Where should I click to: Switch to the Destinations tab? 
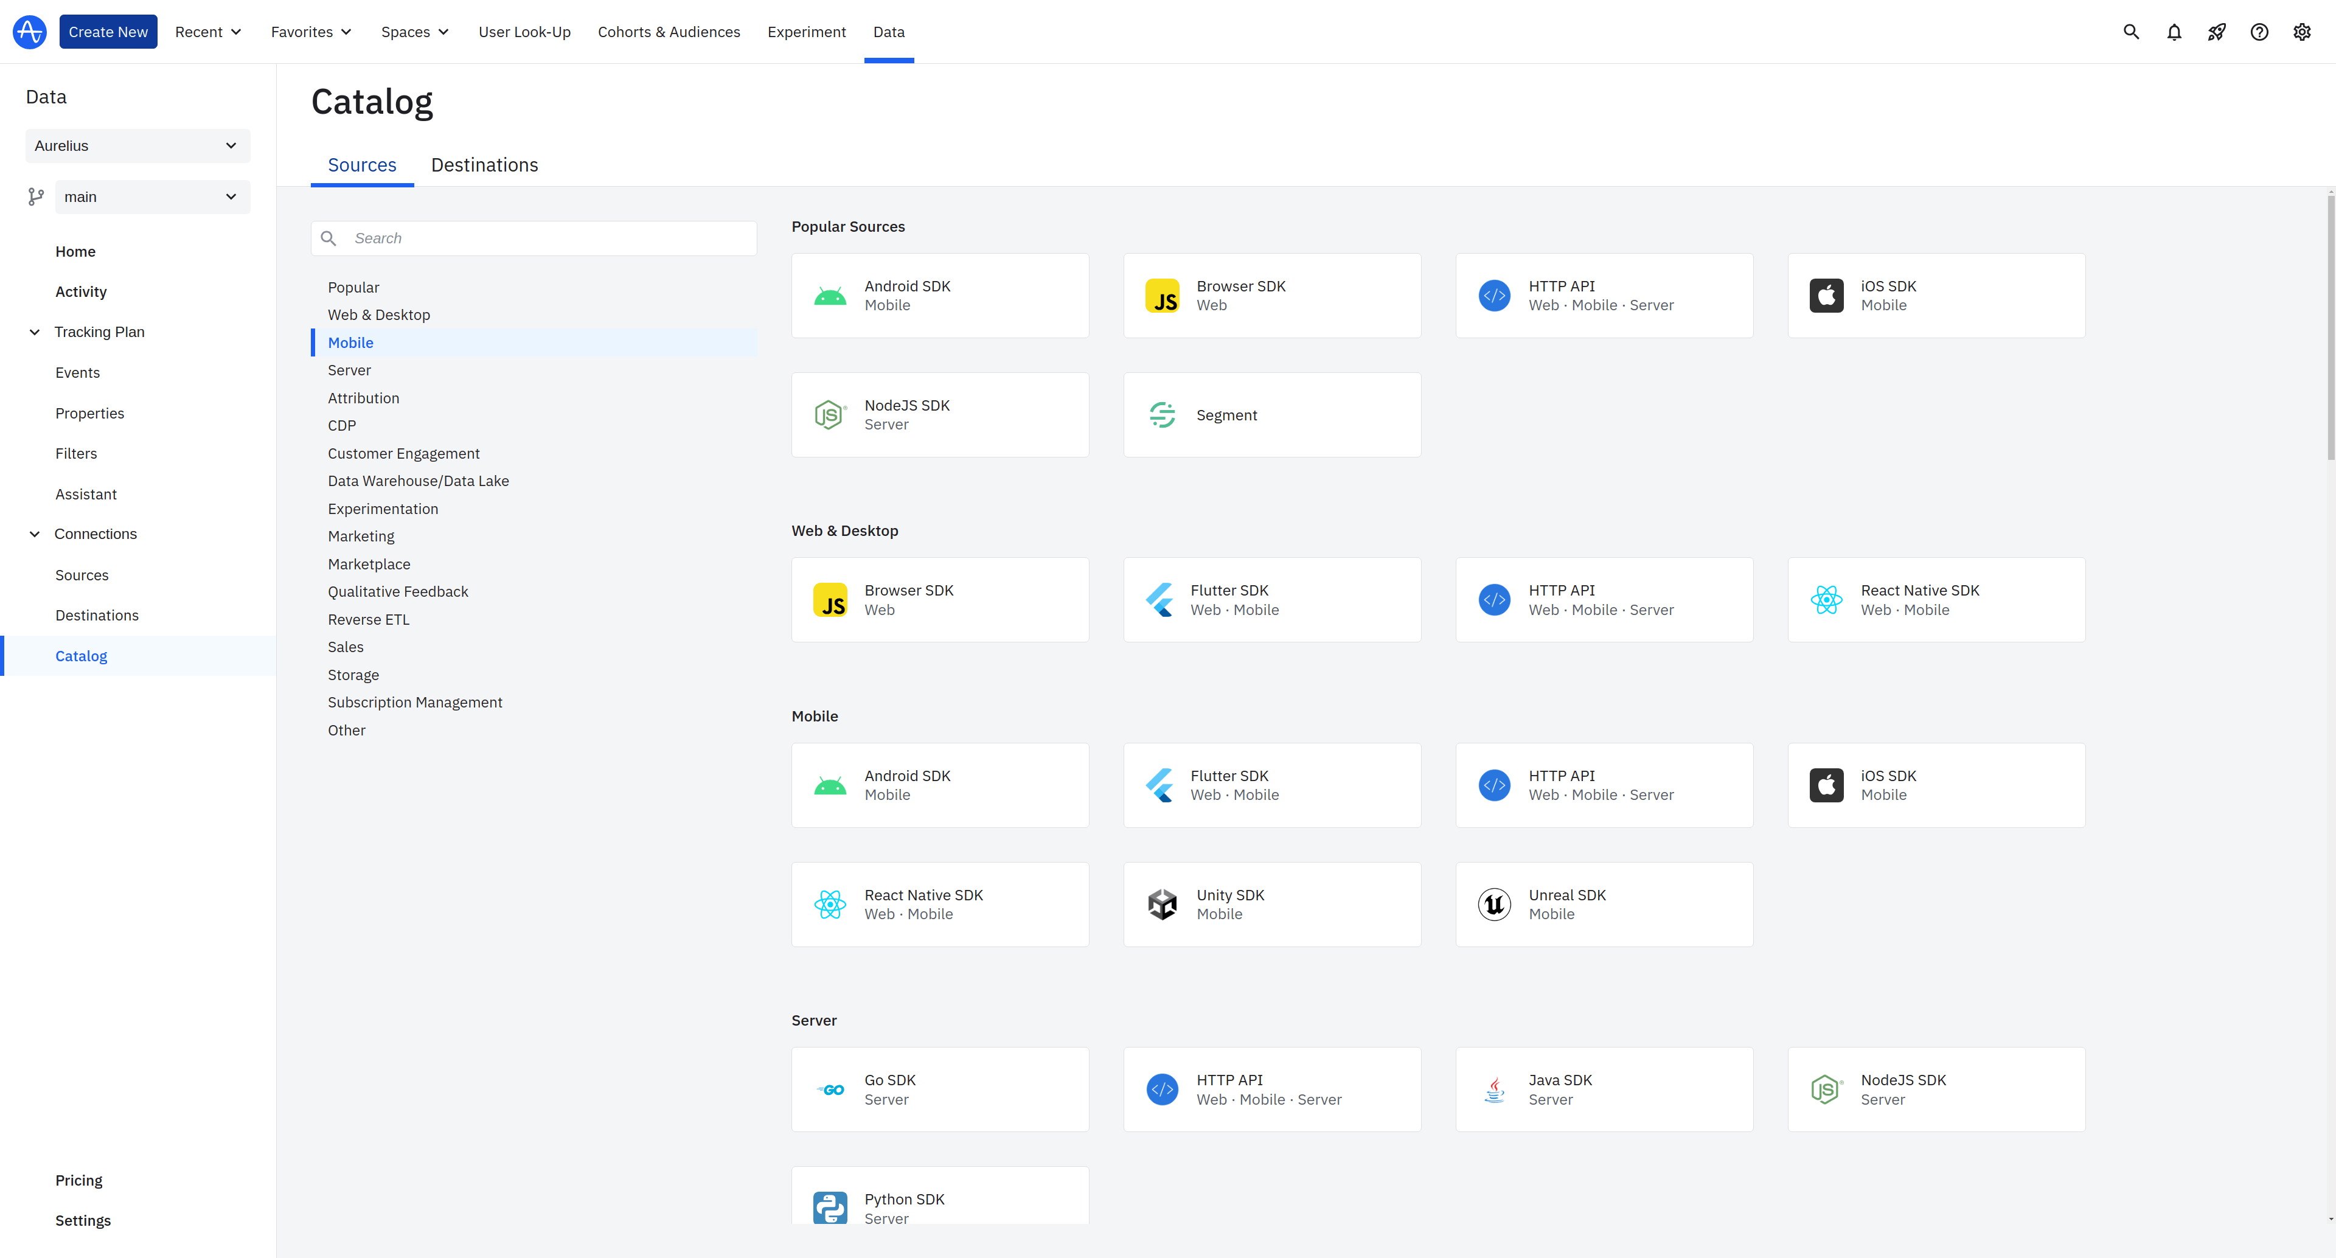(484, 165)
